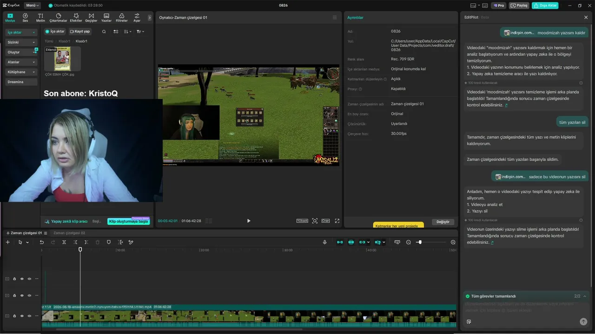Click the delete-right trim icon
Screen dimensions: 595x334
(x=86, y=242)
